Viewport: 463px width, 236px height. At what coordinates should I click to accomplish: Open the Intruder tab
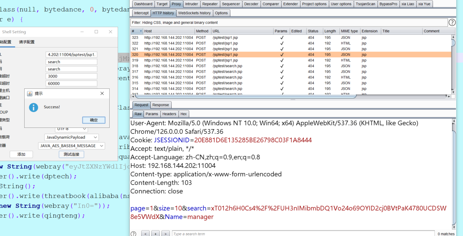(191, 4)
